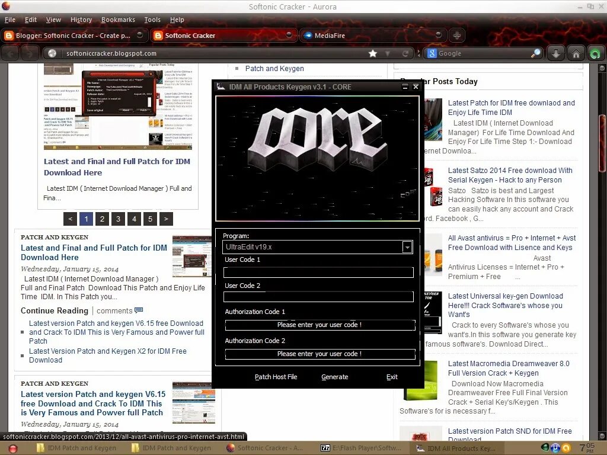607x455 pixels.
Task: Go to home page using house icon
Action: coord(576,53)
